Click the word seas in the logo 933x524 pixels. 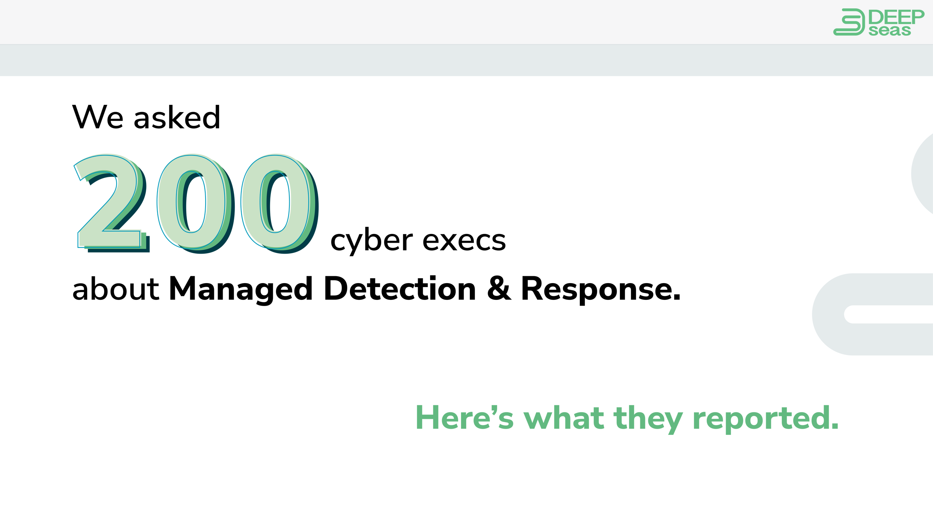(x=889, y=31)
